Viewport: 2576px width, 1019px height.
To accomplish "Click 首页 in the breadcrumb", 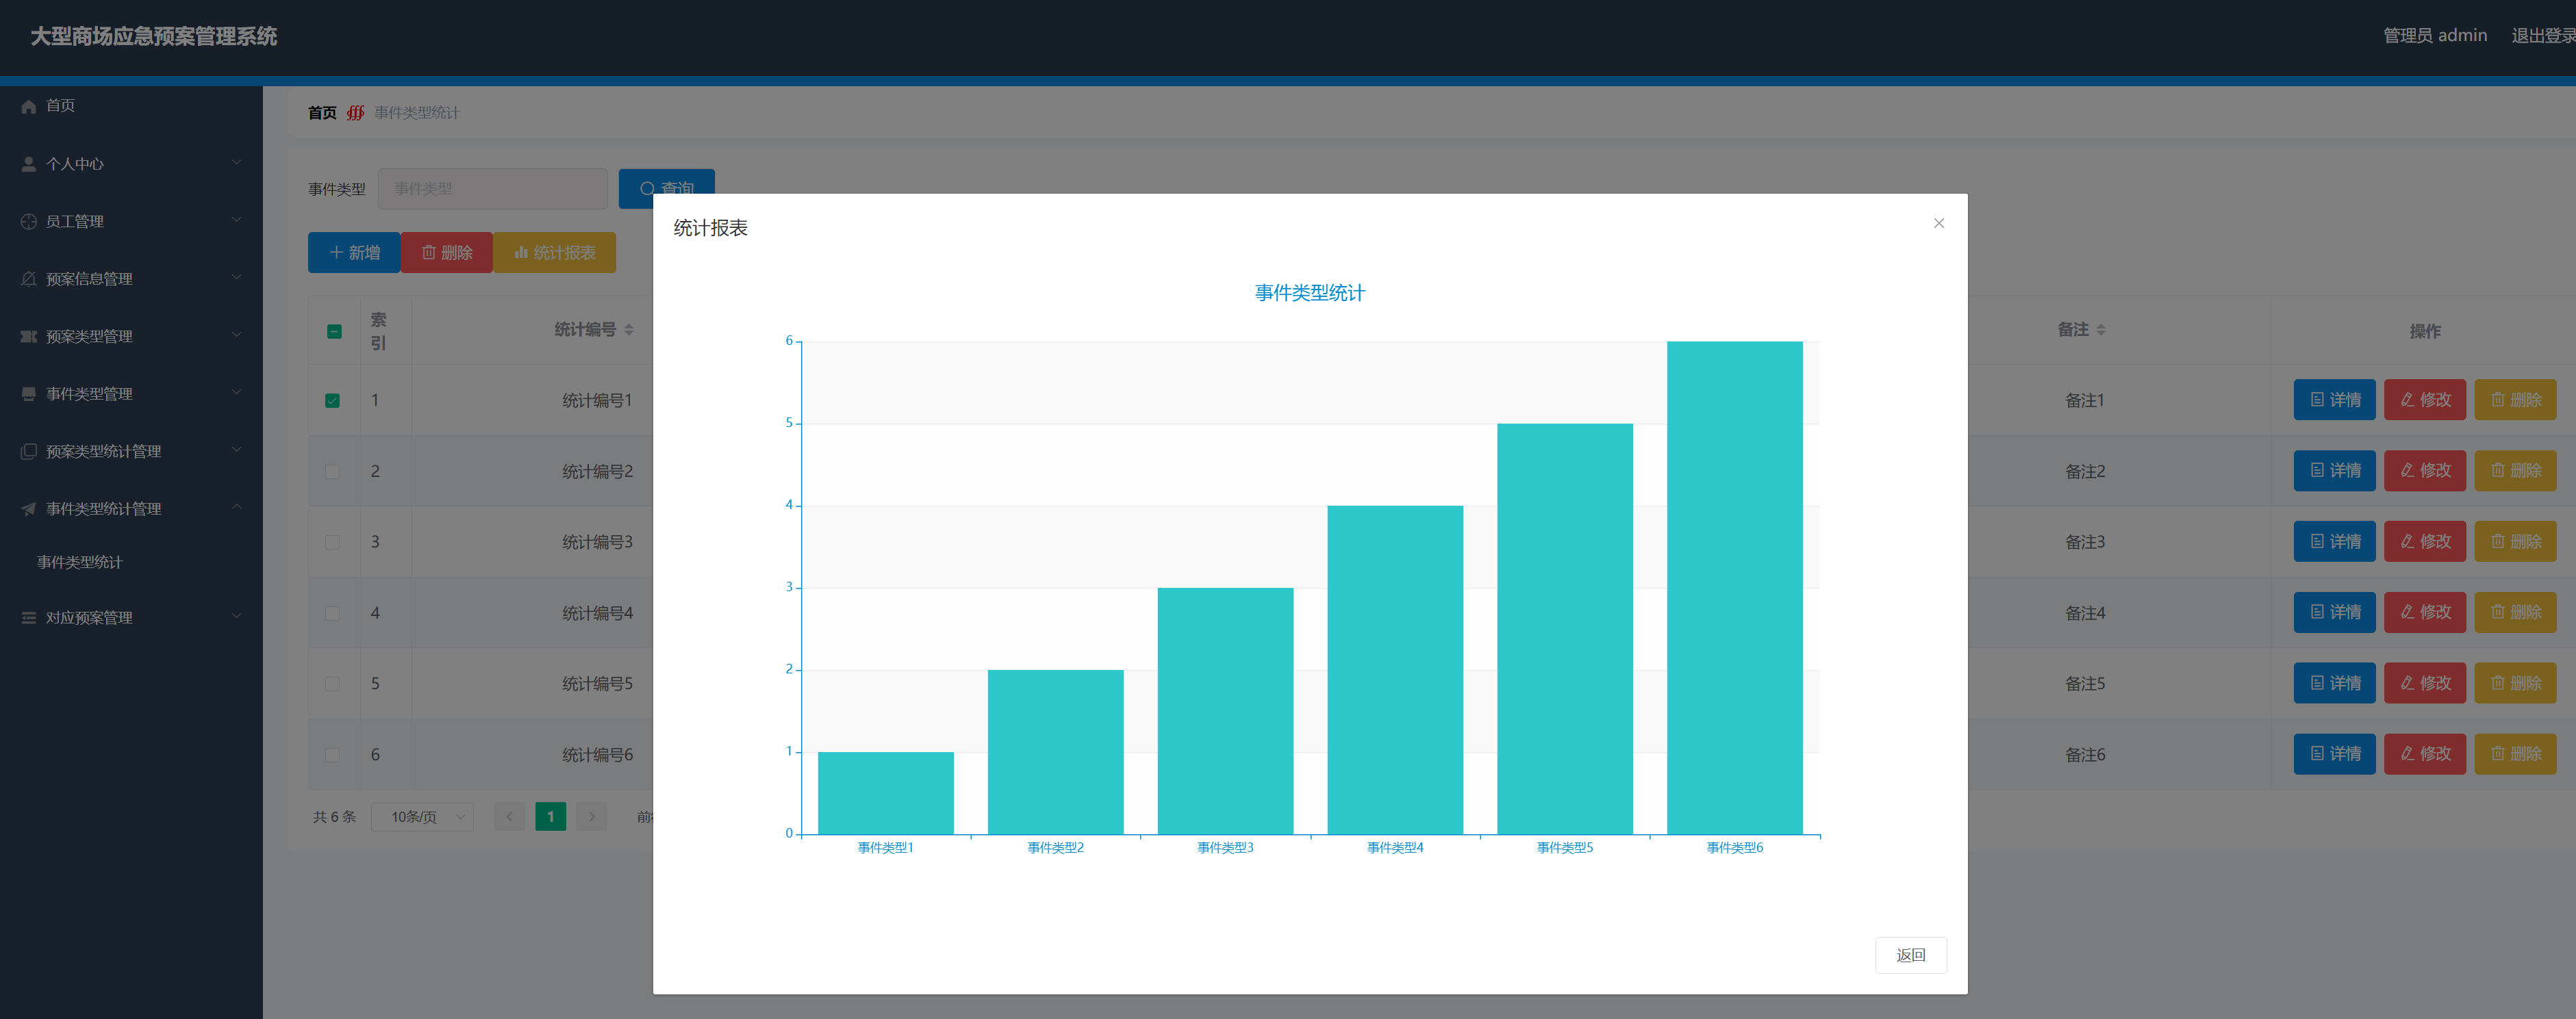I will 322,113.
